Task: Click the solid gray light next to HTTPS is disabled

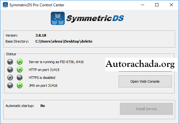Action: (20, 78)
